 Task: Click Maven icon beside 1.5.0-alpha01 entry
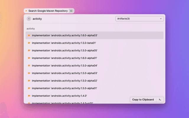29,88
